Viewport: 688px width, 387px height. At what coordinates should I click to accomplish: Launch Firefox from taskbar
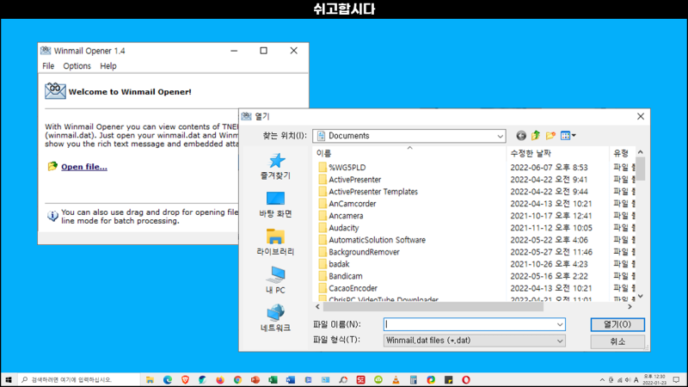(220, 379)
